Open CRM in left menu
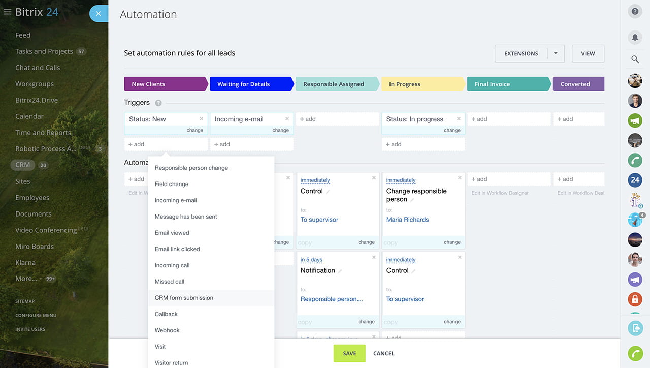This screenshot has width=650, height=368. (23, 165)
